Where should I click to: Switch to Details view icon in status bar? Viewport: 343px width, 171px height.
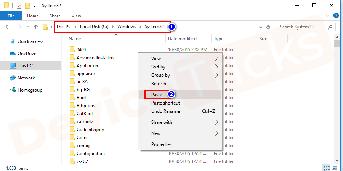click(327, 168)
